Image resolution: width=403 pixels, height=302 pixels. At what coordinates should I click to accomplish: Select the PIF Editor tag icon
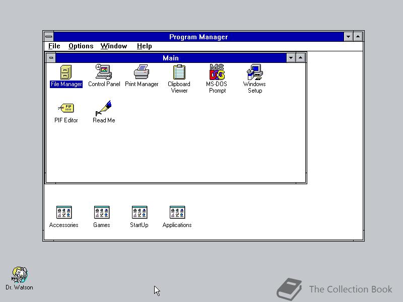pos(66,108)
